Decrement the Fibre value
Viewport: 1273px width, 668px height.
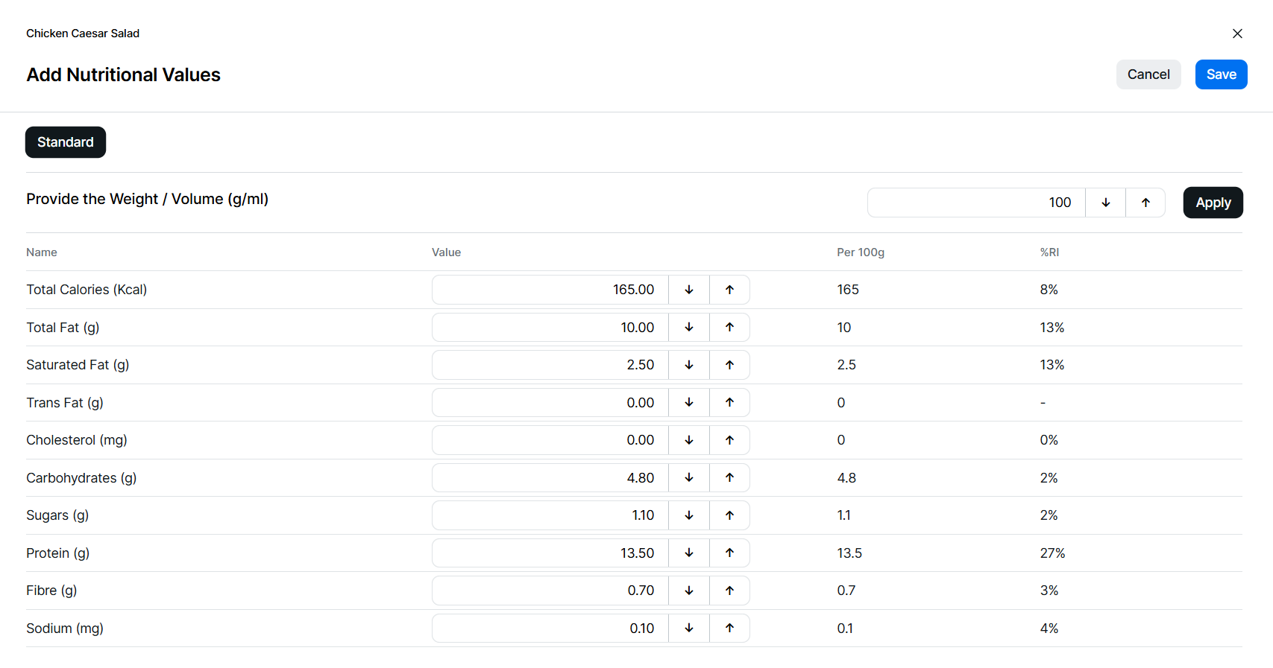click(689, 591)
